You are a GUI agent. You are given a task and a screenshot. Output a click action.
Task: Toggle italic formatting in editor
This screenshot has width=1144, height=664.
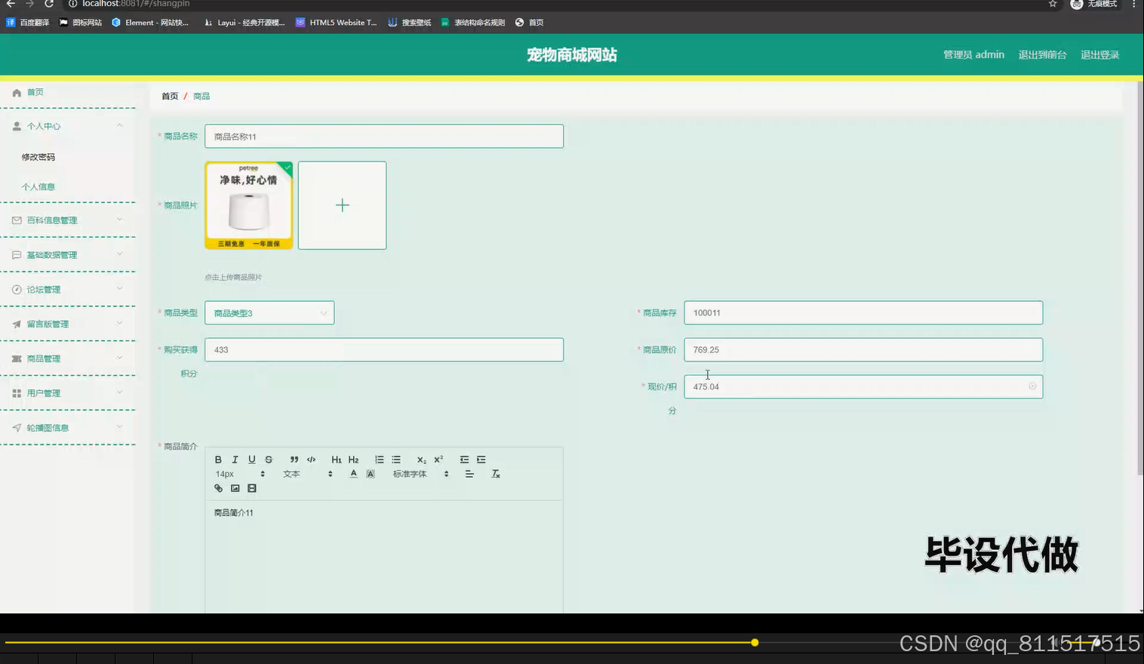pyautogui.click(x=235, y=460)
